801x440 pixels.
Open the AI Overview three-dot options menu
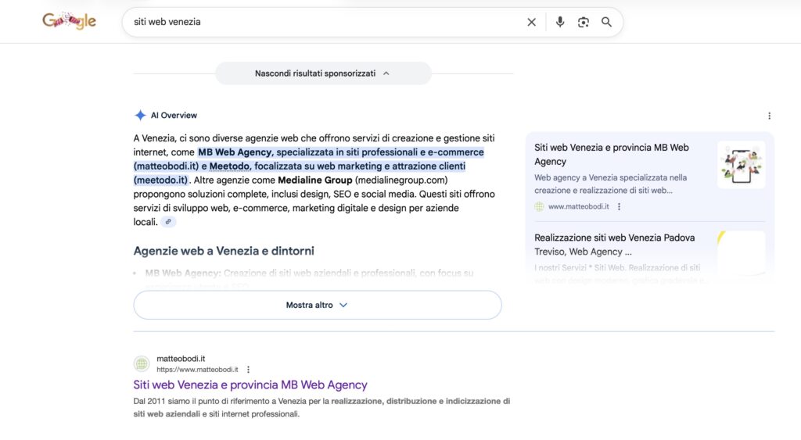click(x=769, y=116)
